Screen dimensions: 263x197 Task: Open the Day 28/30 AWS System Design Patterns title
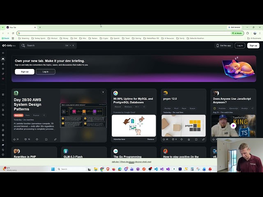click(28, 104)
